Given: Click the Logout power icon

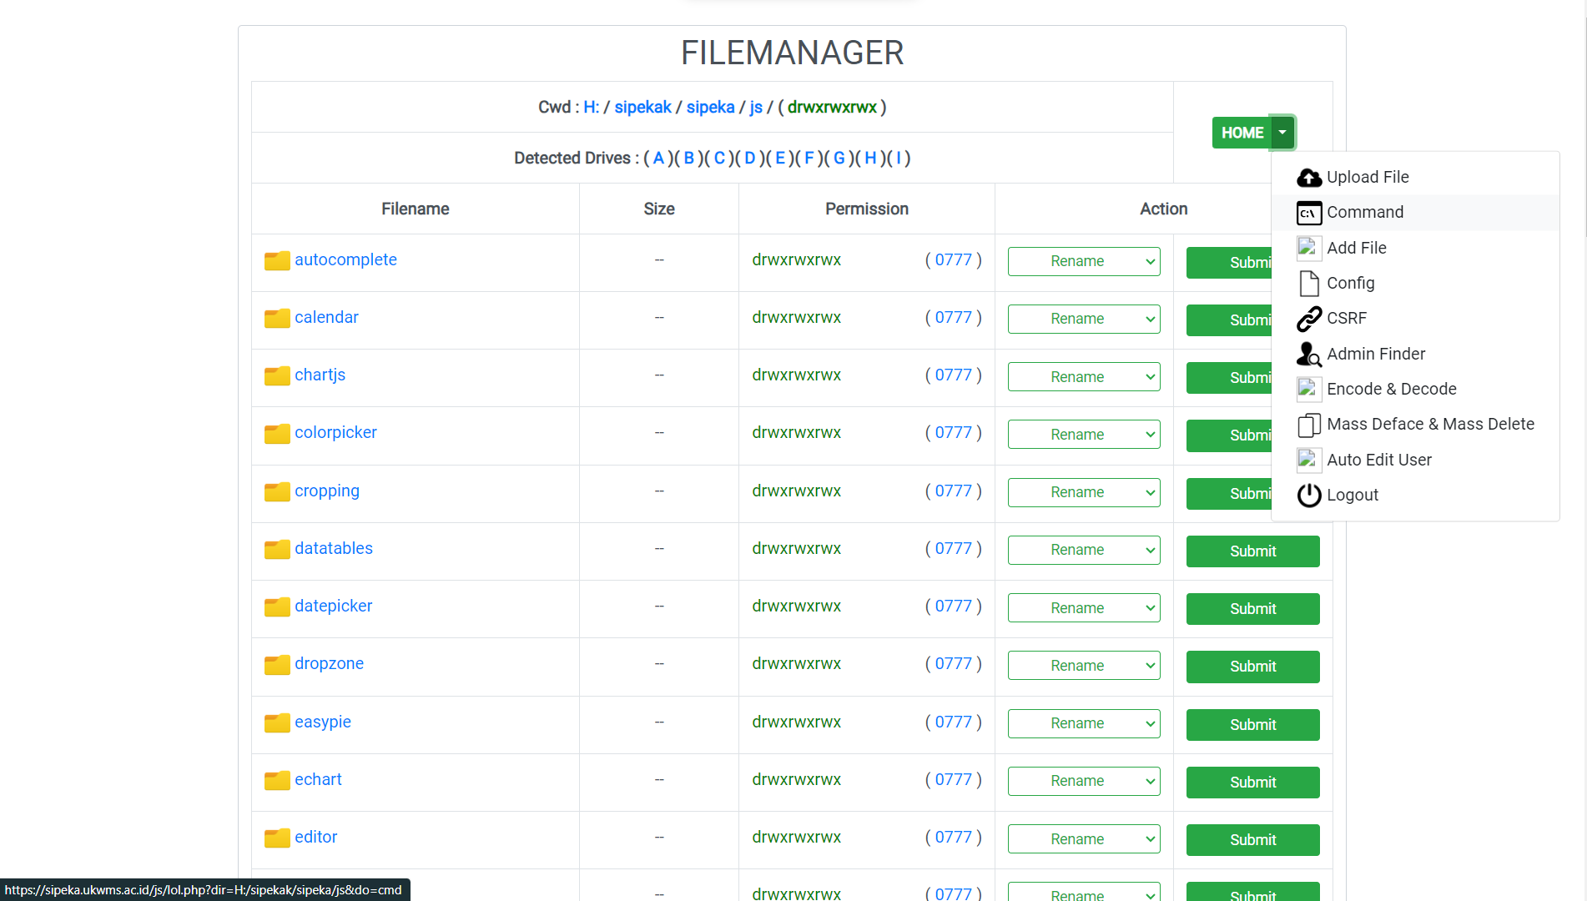Looking at the screenshot, I should [1309, 495].
